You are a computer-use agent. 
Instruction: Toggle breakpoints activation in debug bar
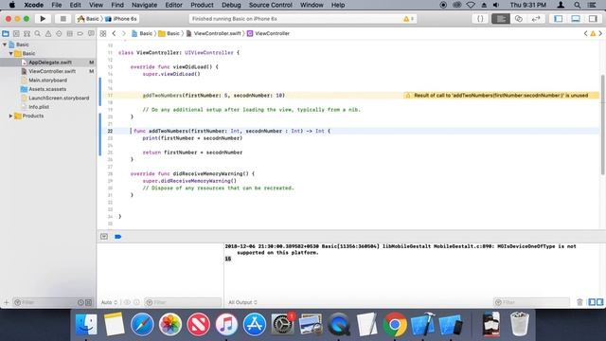click(117, 237)
